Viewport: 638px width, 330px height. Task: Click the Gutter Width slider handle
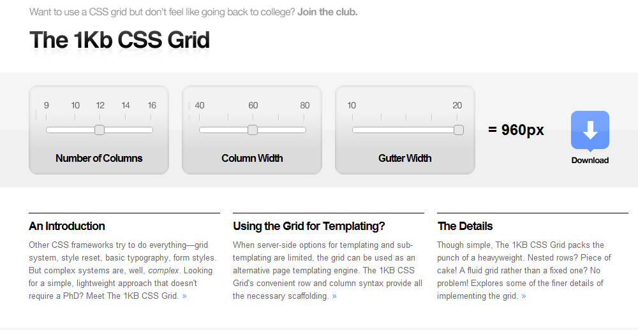(x=458, y=130)
